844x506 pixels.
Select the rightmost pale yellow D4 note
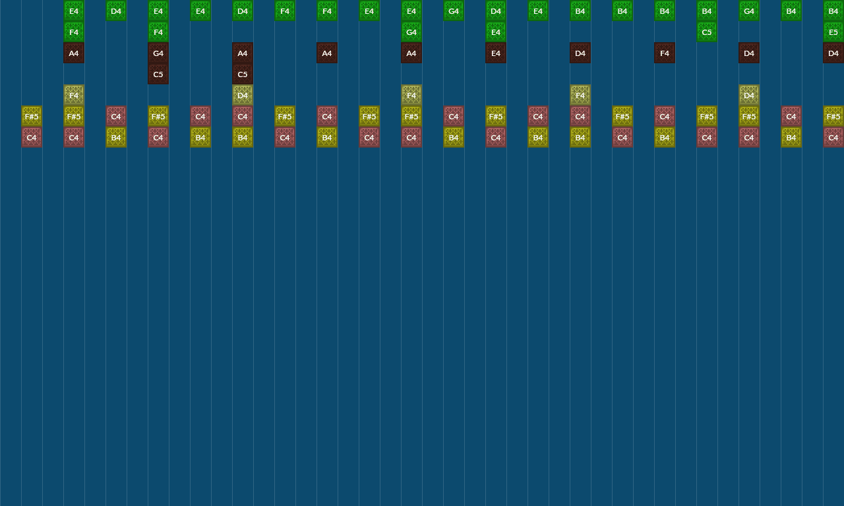point(749,95)
